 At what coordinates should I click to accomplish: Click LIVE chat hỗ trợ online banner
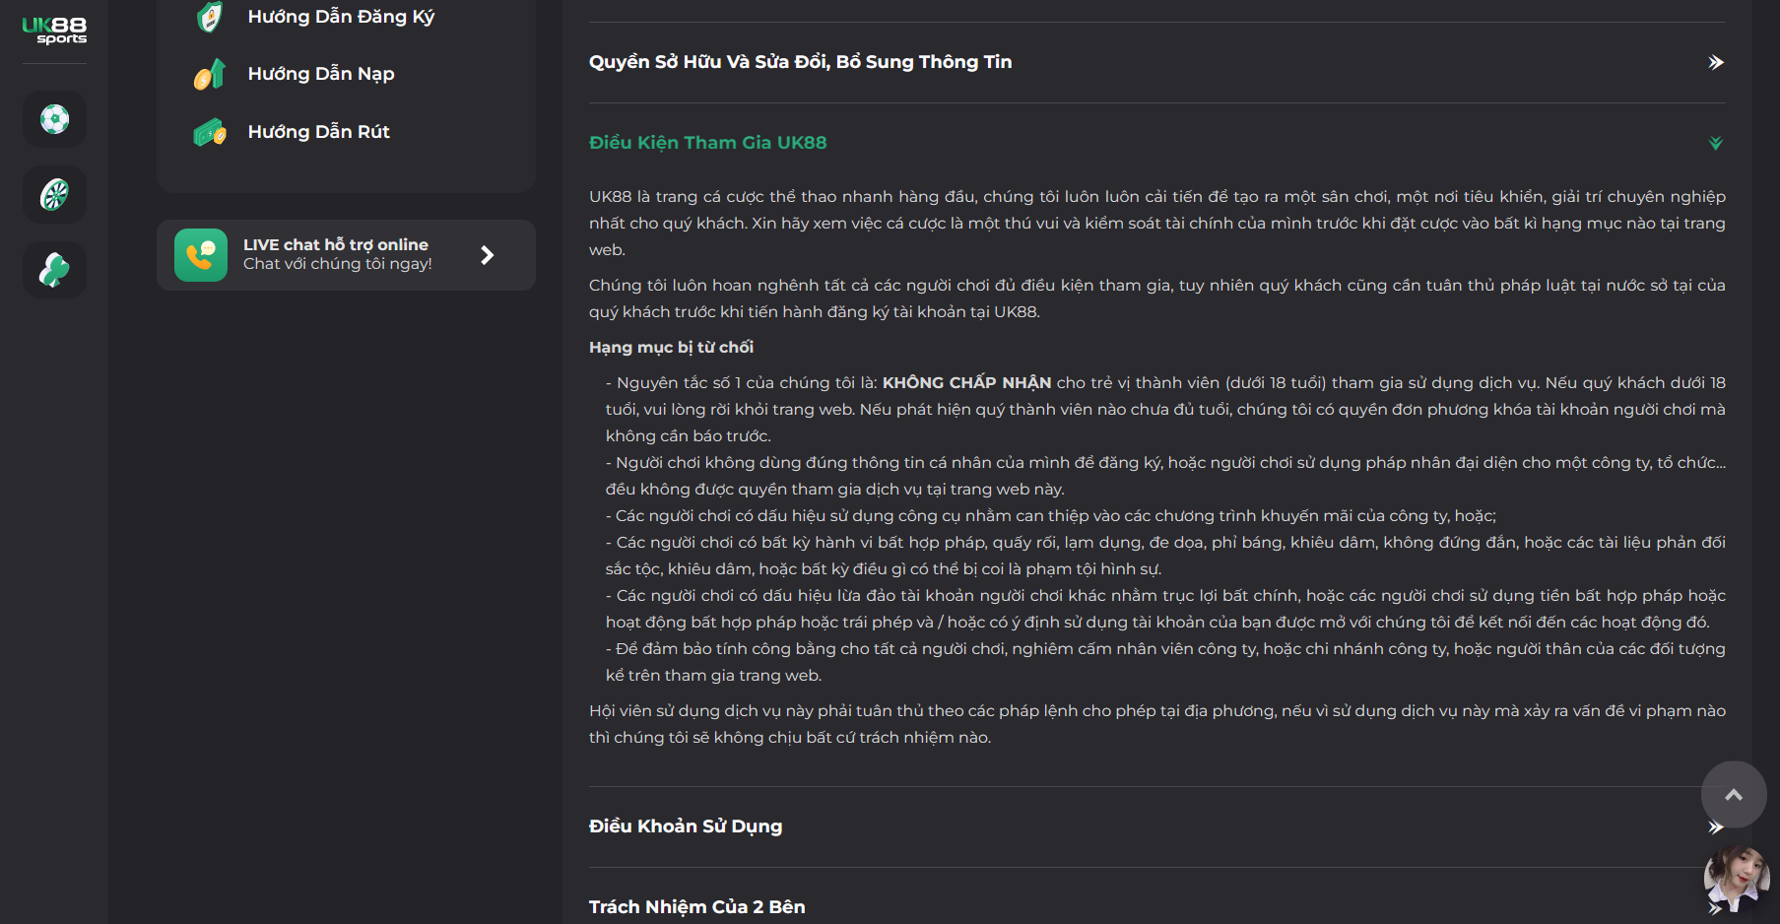(x=346, y=255)
